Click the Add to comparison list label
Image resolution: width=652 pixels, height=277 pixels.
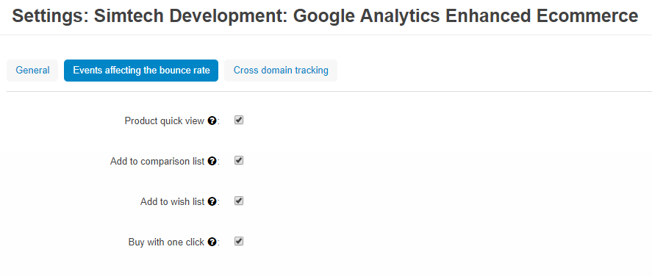coord(157,162)
